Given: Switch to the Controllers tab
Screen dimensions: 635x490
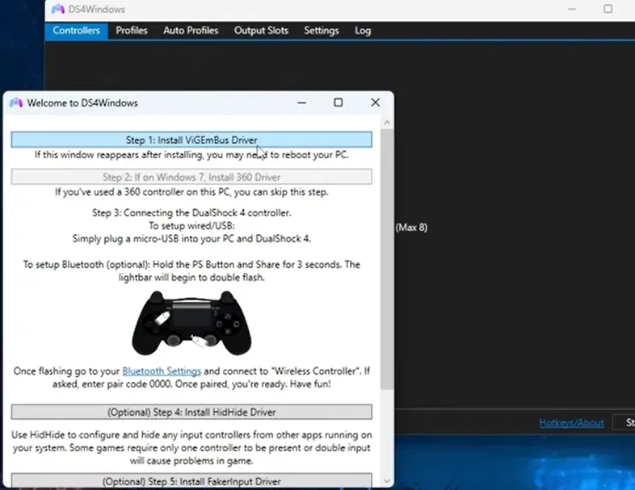Looking at the screenshot, I should pyautogui.click(x=76, y=31).
